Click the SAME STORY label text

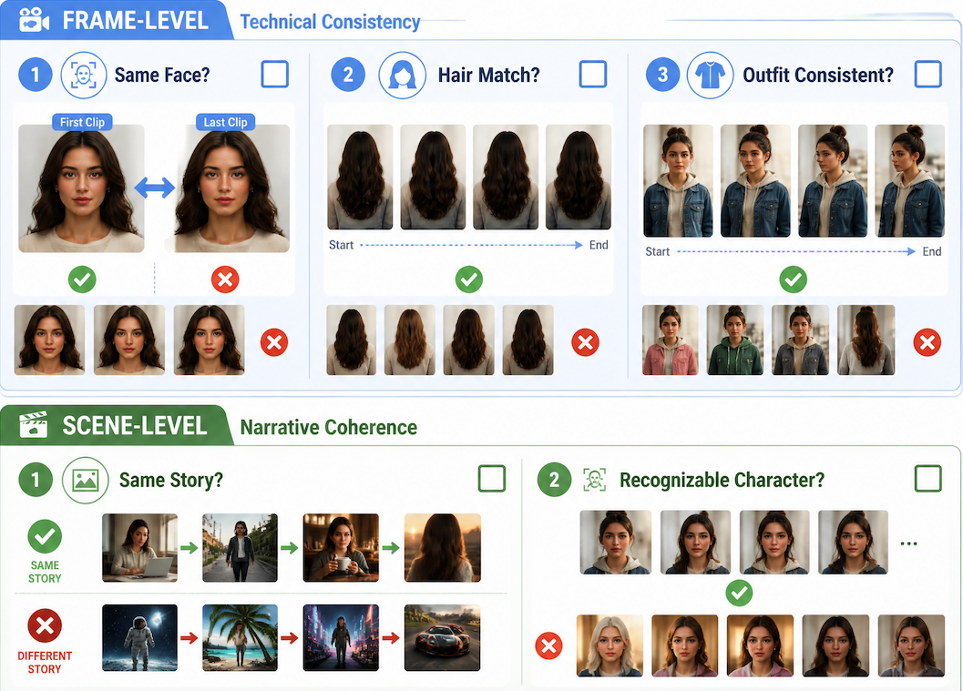tap(45, 572)
